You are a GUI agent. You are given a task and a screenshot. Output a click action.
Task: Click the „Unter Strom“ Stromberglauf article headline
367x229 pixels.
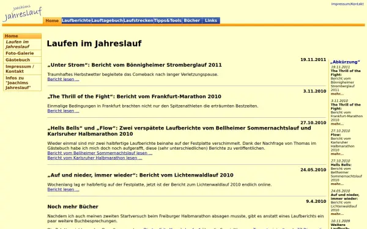pos(135,65)
